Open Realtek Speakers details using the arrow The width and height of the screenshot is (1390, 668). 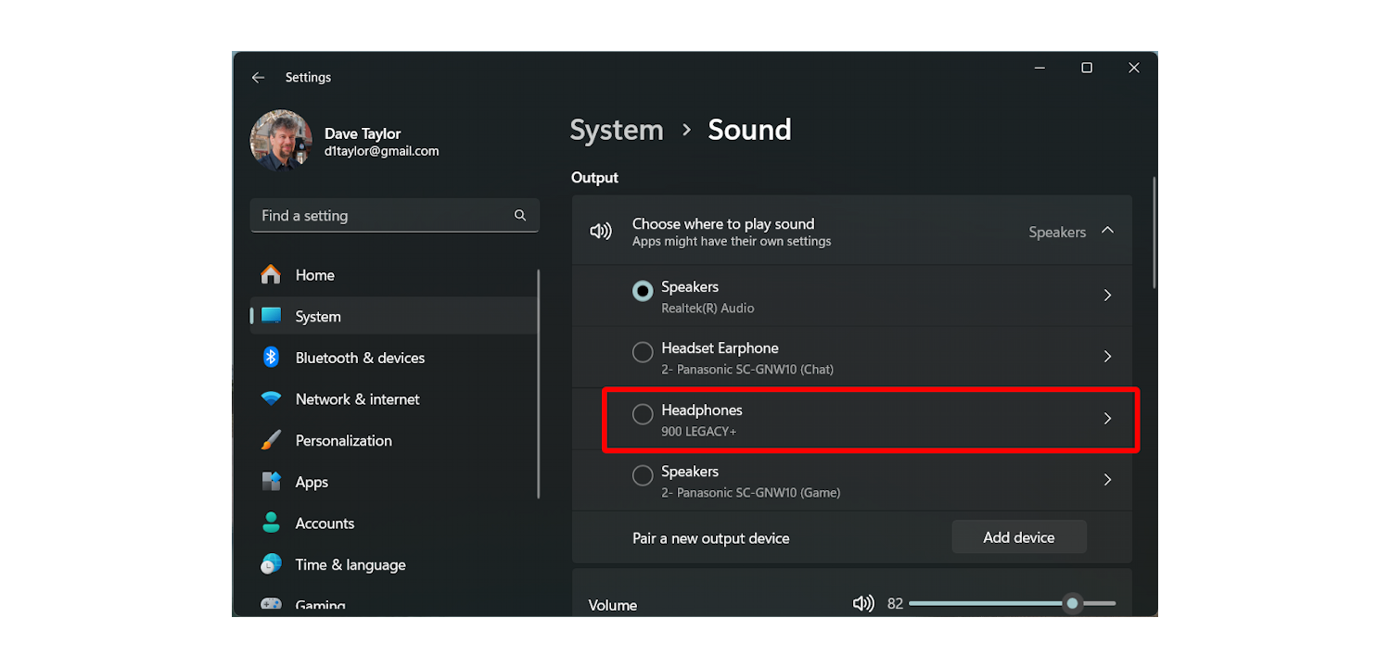tap(1107, 295)
